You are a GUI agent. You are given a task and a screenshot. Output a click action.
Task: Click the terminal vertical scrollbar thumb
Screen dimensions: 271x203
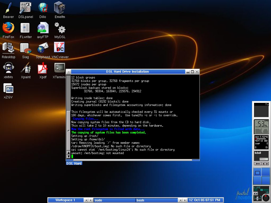[x=69, y=131]
